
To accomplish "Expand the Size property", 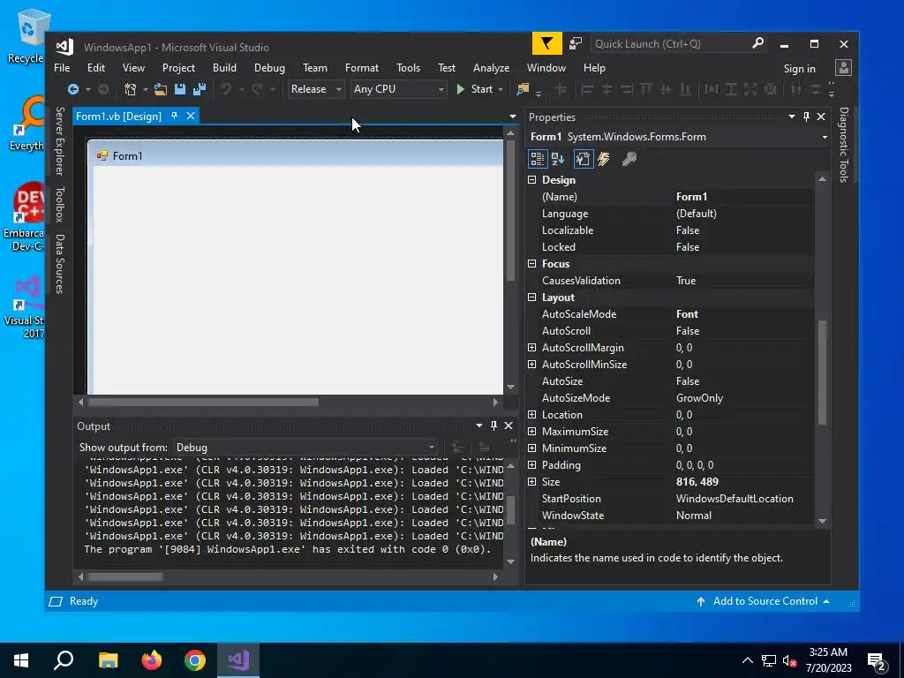I will (531, 481).
